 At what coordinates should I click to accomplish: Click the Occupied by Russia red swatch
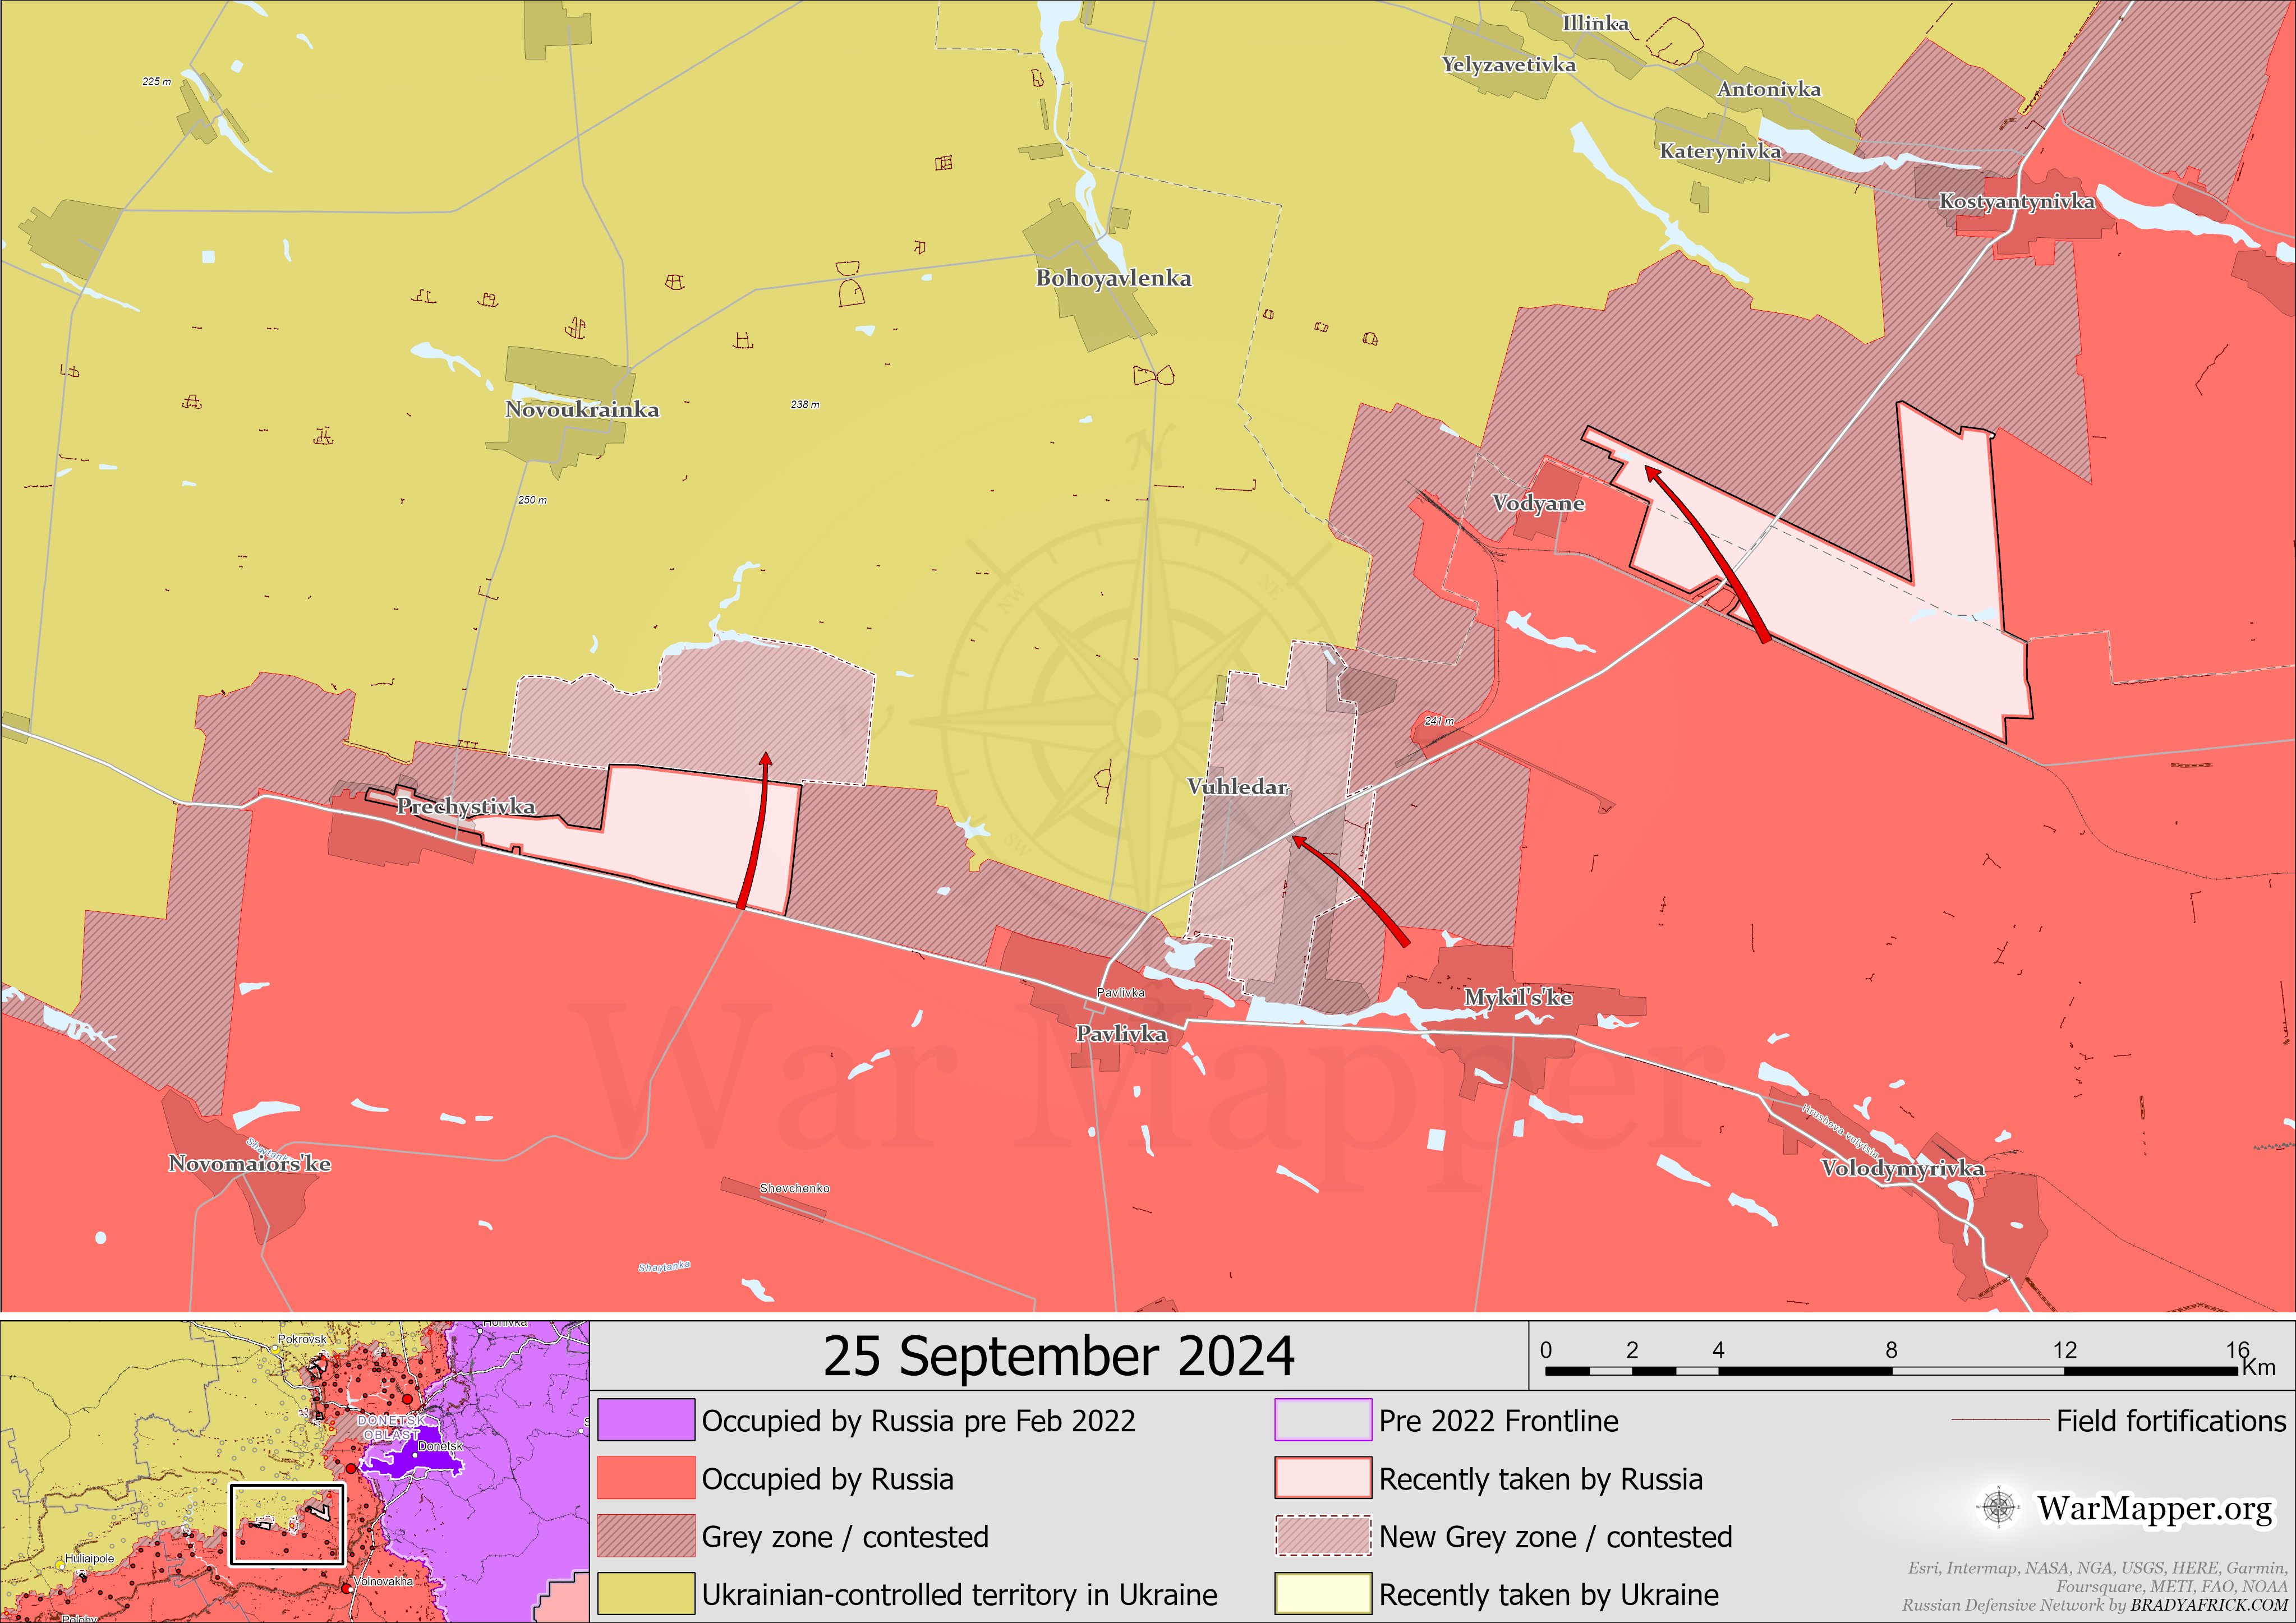pyautogui.click(x=646, y=1478)
